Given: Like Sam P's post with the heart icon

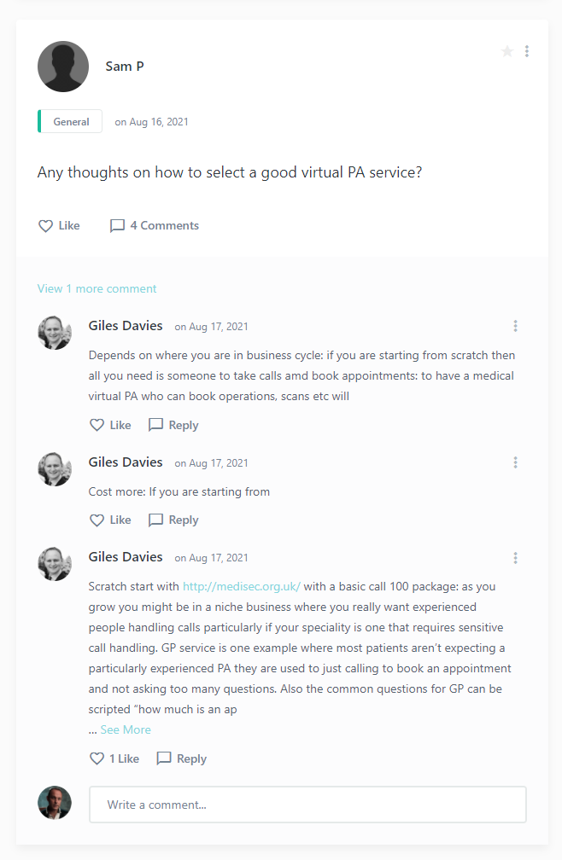Looking at the screenshot, I should coord(46,226).
